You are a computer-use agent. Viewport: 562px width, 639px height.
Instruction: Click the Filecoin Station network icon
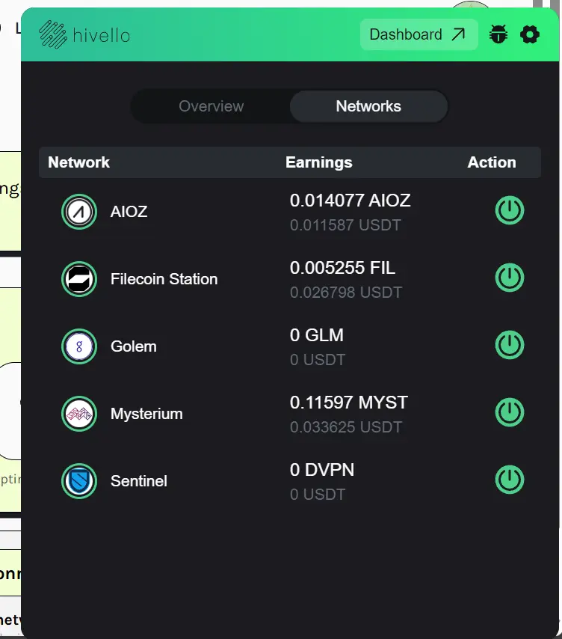tap(79, 279)
